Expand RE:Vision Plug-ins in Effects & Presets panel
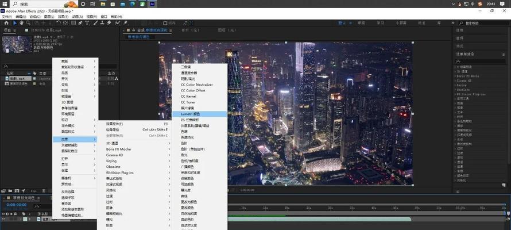The width and height of the screenshot is (511, 230). pos(455,94)
